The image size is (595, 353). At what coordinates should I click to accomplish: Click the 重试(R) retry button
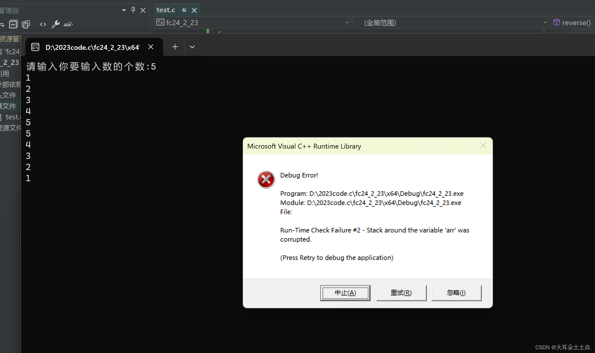pyautogui.click(x=401, y=293)
